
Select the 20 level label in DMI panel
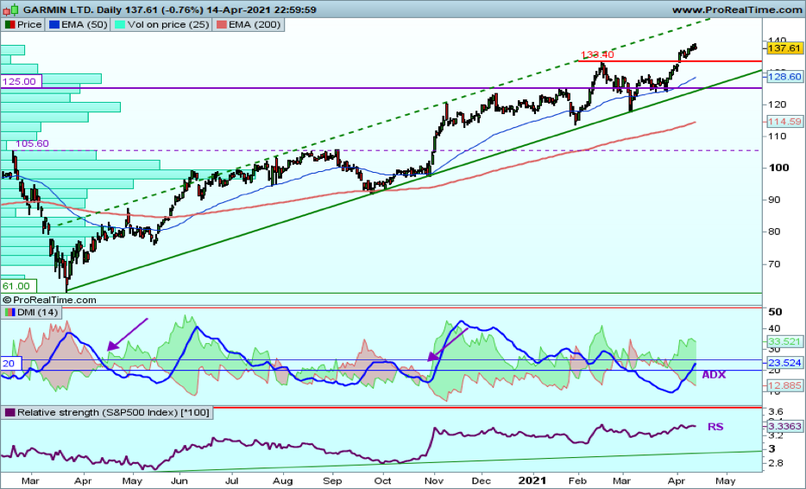pos(10,364)
